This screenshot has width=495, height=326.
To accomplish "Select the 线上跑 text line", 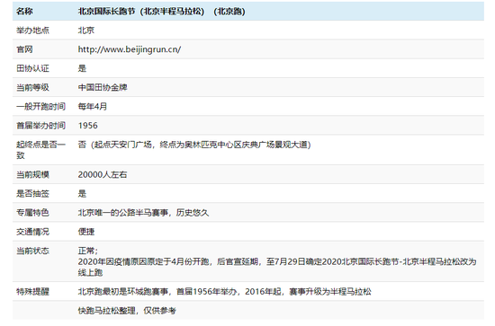I will click(x=90, y=272).
